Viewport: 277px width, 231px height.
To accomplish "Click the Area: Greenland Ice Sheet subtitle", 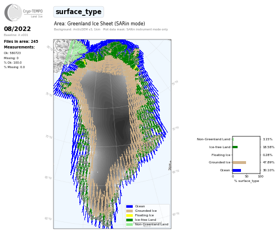I will (100, 24).
